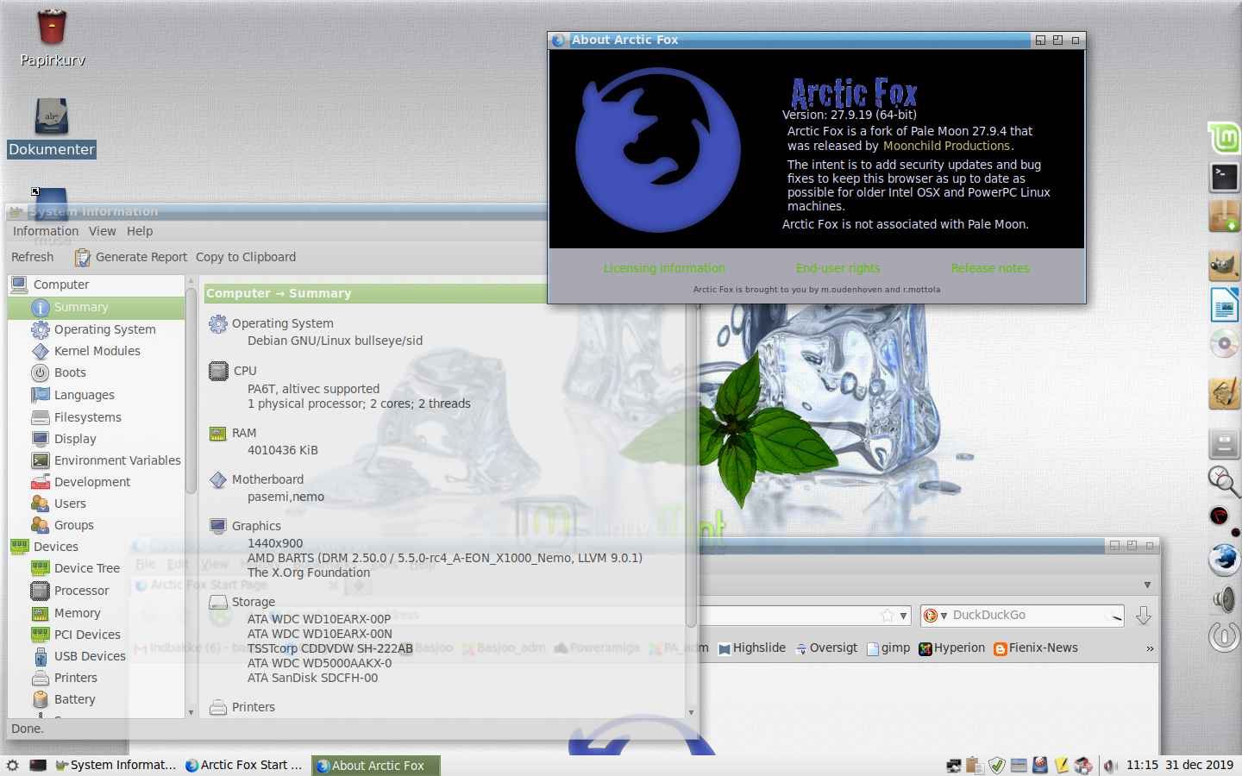Screen dimensions: 1242x776
Task: Open the Hyperion bookmark in bookmarks bar
Action: (x=952, y=648)
